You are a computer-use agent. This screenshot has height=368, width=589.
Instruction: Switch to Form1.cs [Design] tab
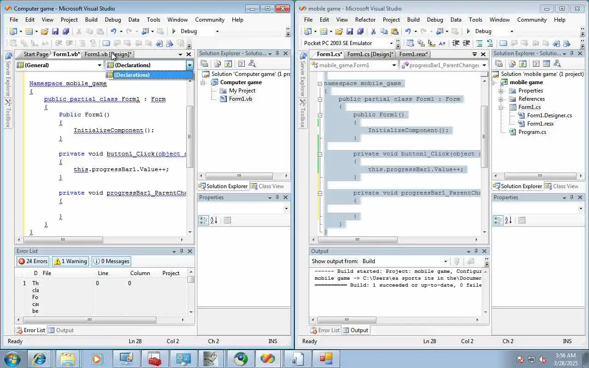pyautogui.click(x=370, y=54)
